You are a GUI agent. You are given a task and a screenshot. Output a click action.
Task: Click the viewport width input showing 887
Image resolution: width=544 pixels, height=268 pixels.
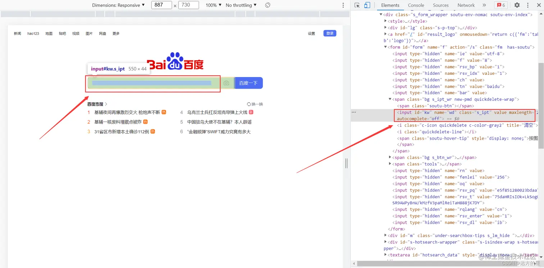162,5
